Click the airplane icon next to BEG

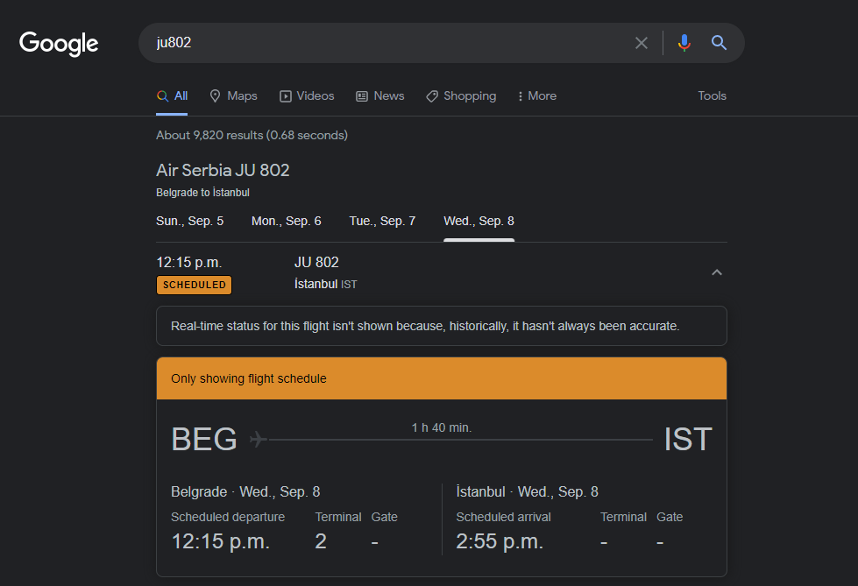[259, 439]
